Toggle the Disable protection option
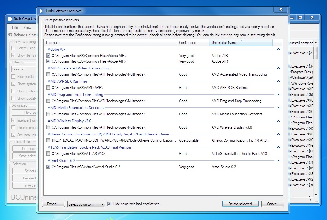 coord(14,127)
